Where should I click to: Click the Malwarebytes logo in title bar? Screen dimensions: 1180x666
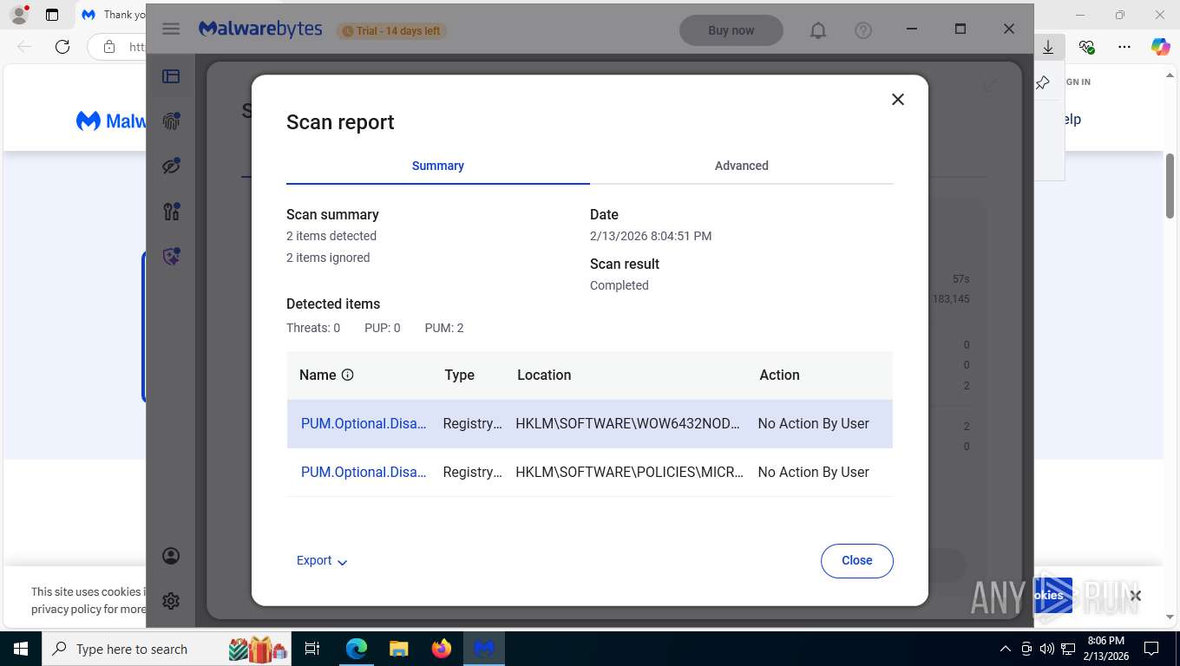pos(260,29)
